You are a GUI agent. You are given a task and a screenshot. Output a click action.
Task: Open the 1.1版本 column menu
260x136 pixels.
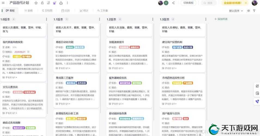point(99,19)
